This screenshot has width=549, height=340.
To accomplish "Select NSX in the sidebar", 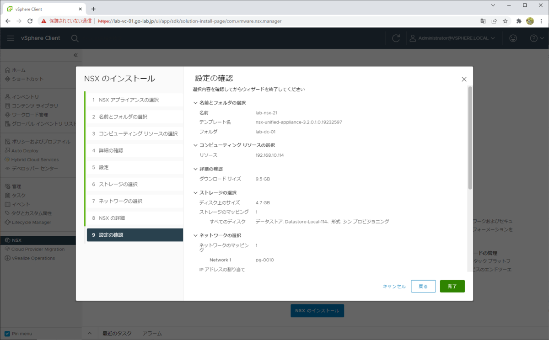I will pos(38,240).
